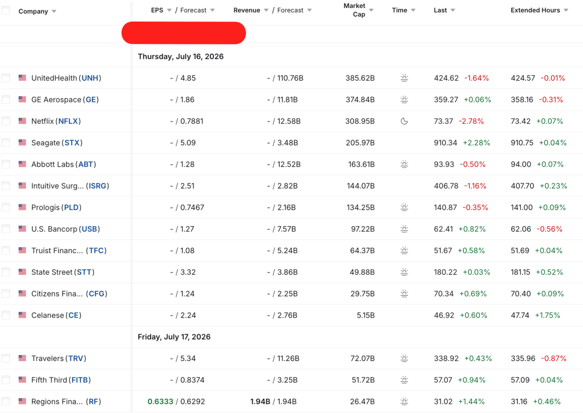Click Intuitive Surgical's extended hours price 407.70
Image resolution: width=583 pixels, height=413 pixels.
[522, 186]
